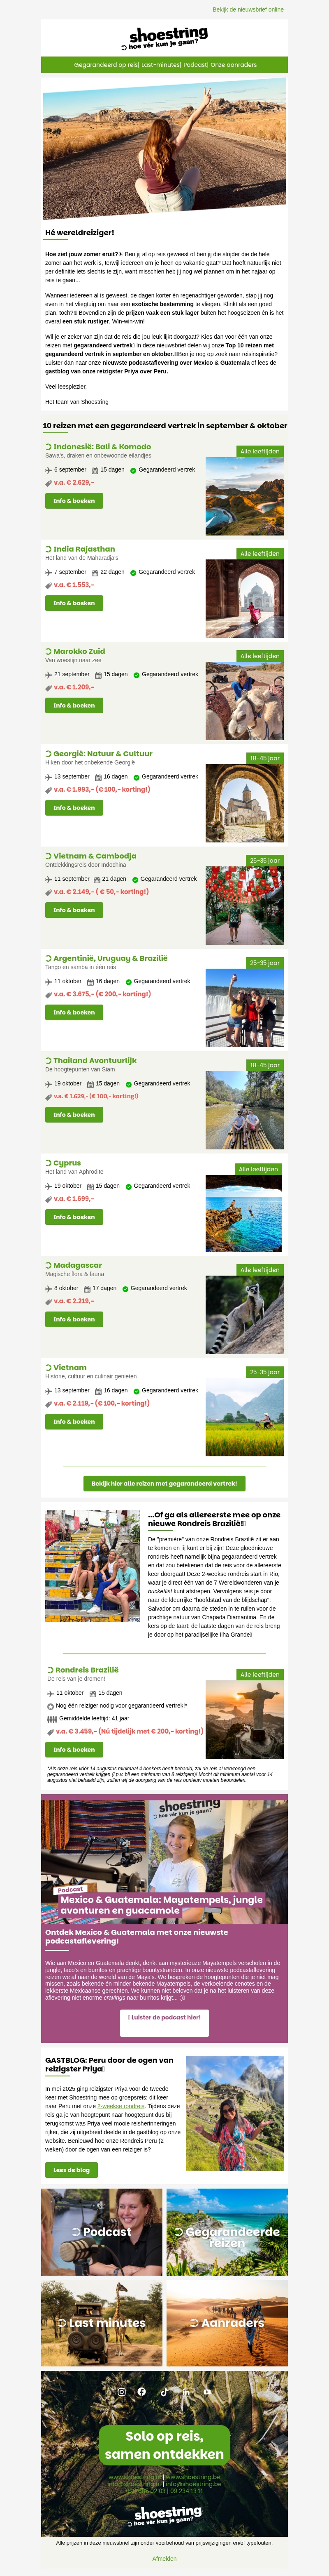Viewport: 329px width, 2576px height.
Task: Click 'Info & boeken' for Indonesië trip
Action: (x=74, y=501)
